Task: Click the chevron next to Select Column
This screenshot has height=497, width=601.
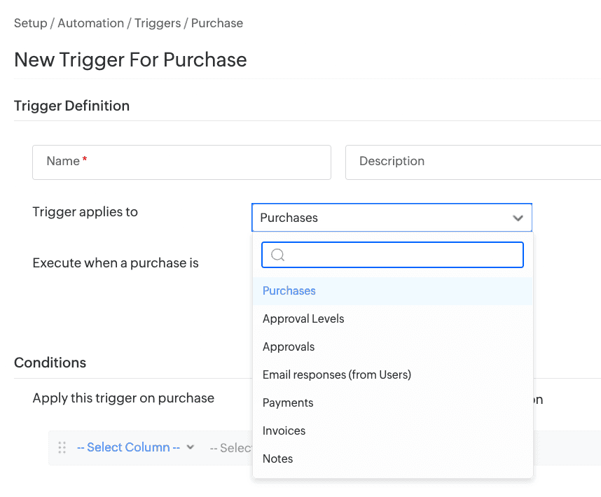Action: [190, 447]
